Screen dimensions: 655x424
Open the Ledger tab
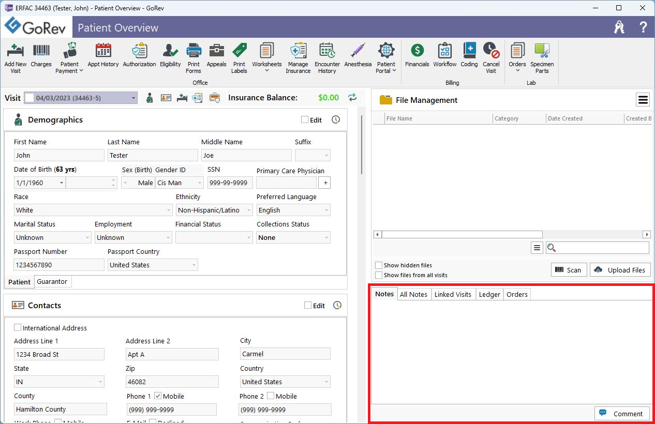pyautogui.click(x=489, y=294)
